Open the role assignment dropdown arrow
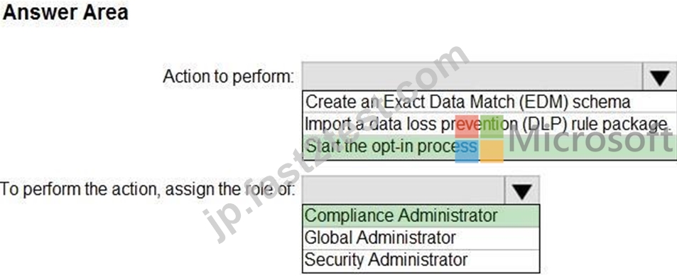 (x=521, y=191)
